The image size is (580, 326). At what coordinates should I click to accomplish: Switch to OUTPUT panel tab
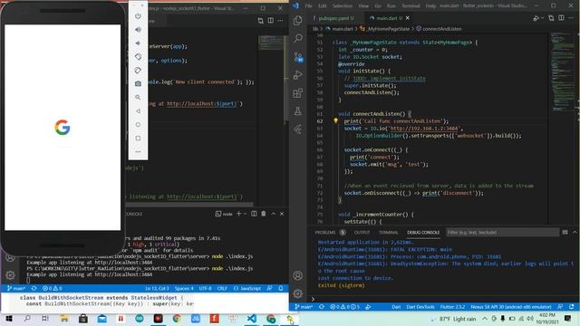(362, 232)
